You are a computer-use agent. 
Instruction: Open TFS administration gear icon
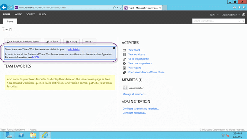pos(244,15)
